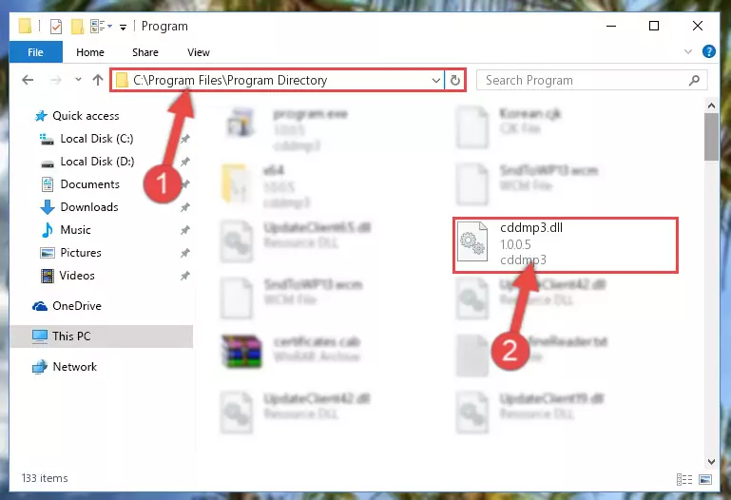Click the Forward navigation arrow
This screenshot has width=731, height=500.
point(56,80)
